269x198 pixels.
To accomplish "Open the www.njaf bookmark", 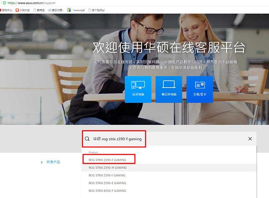I will (76, 10).
